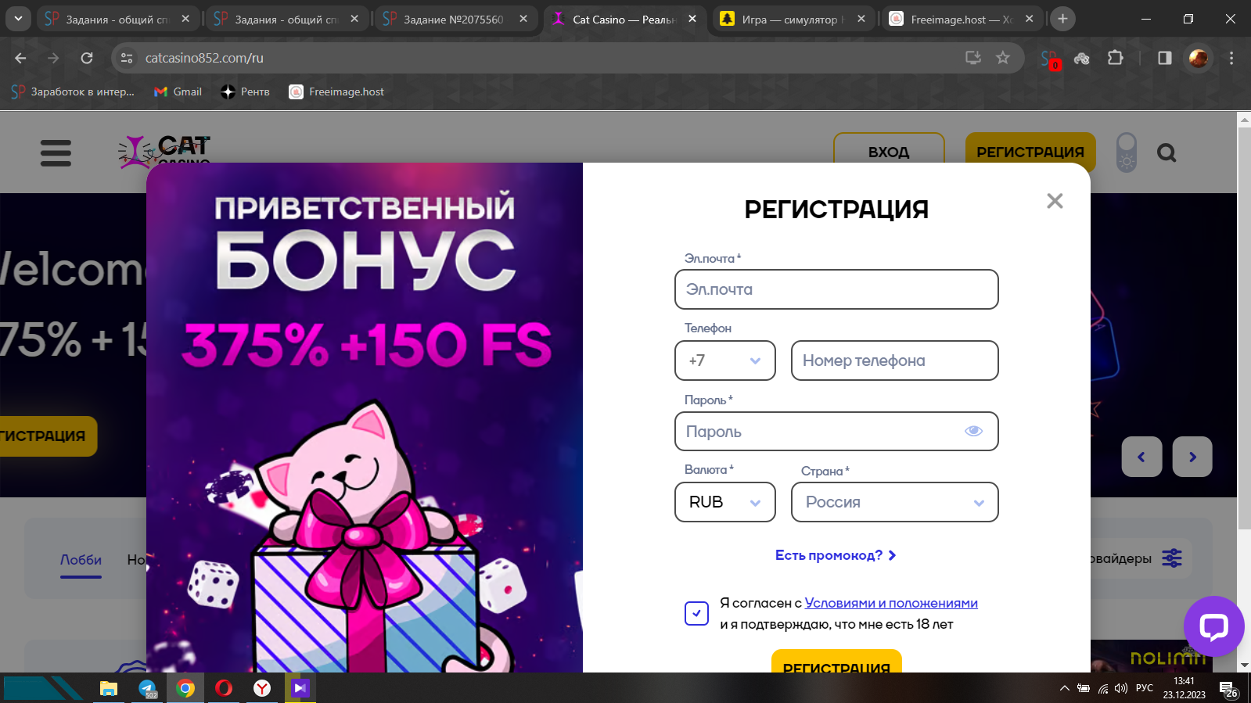Toggle the light/dark theme switch
Viewport: 1251px width, 703px height.
click(x=1127, y=152)
